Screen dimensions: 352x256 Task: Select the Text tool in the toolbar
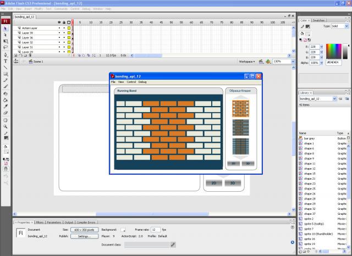tap(5, 61)
